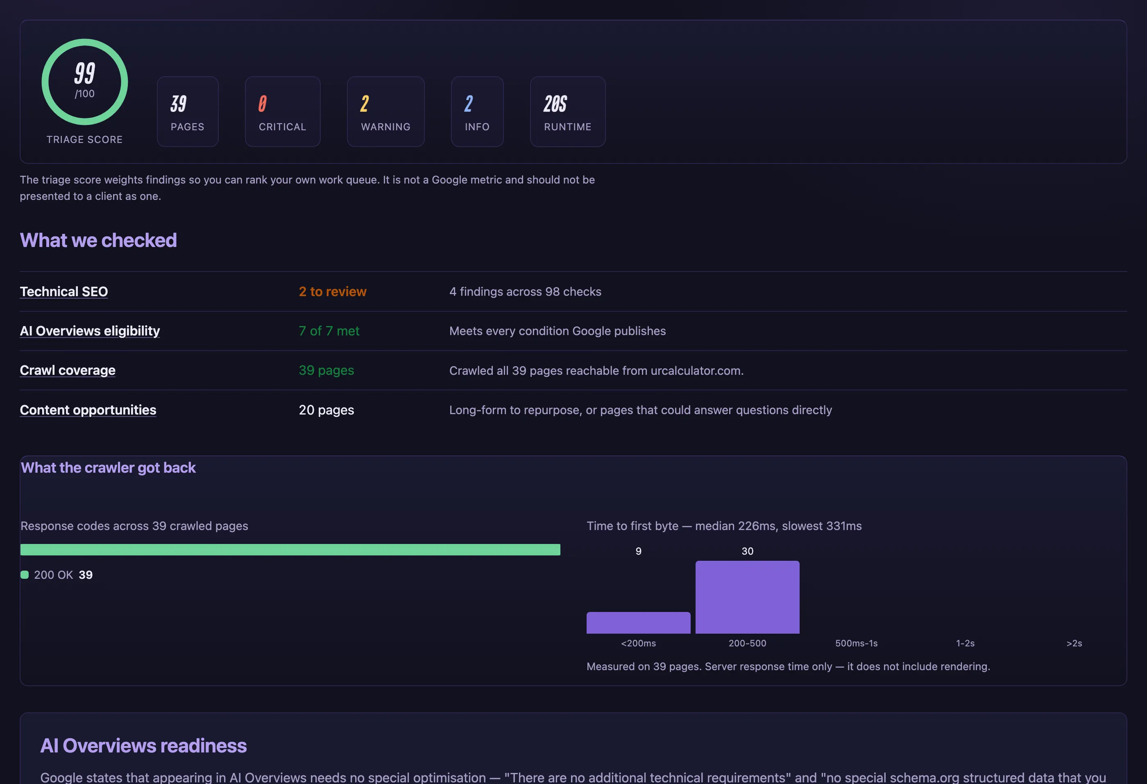Click 'Time to first byte' median caption
This screenshot has height=784, width=1147.
tap(724, 526)
